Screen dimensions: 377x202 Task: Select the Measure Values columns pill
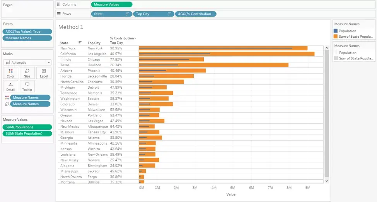112,4
